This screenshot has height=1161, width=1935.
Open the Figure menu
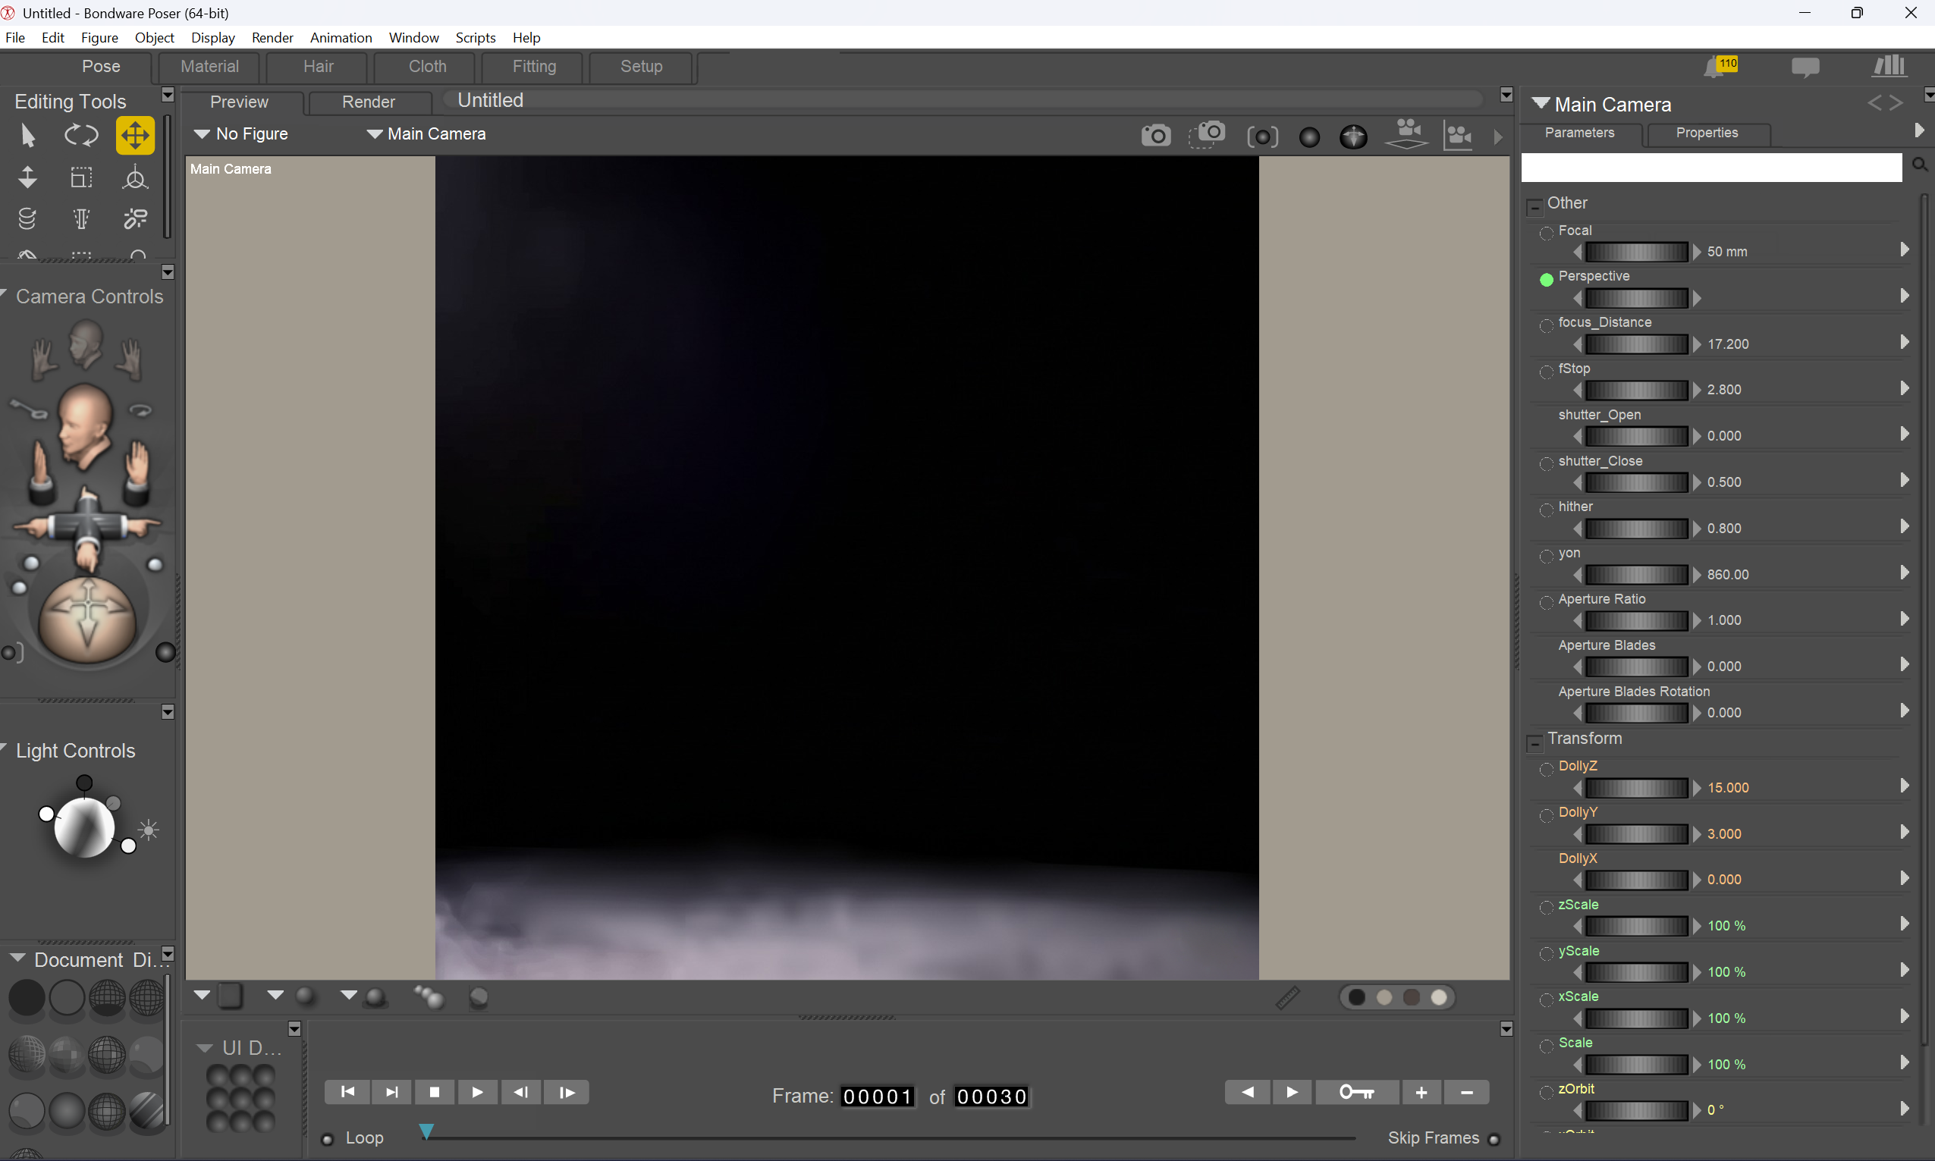pos(99,38)
